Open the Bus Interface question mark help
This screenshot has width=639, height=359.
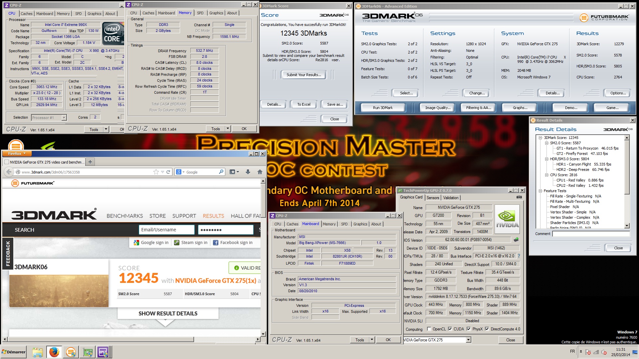coord(519,256)
